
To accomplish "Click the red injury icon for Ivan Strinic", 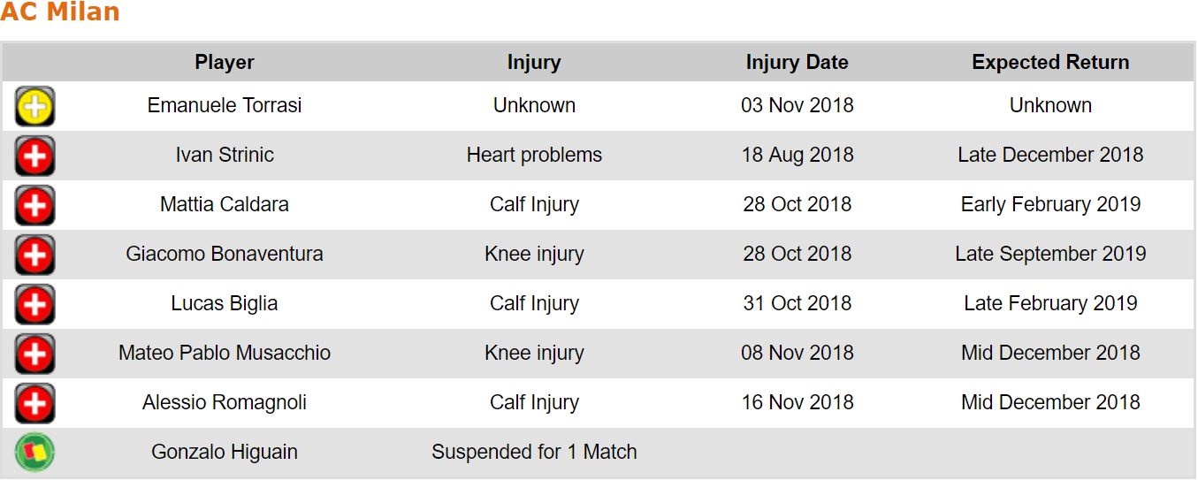I will coord(34,156).
